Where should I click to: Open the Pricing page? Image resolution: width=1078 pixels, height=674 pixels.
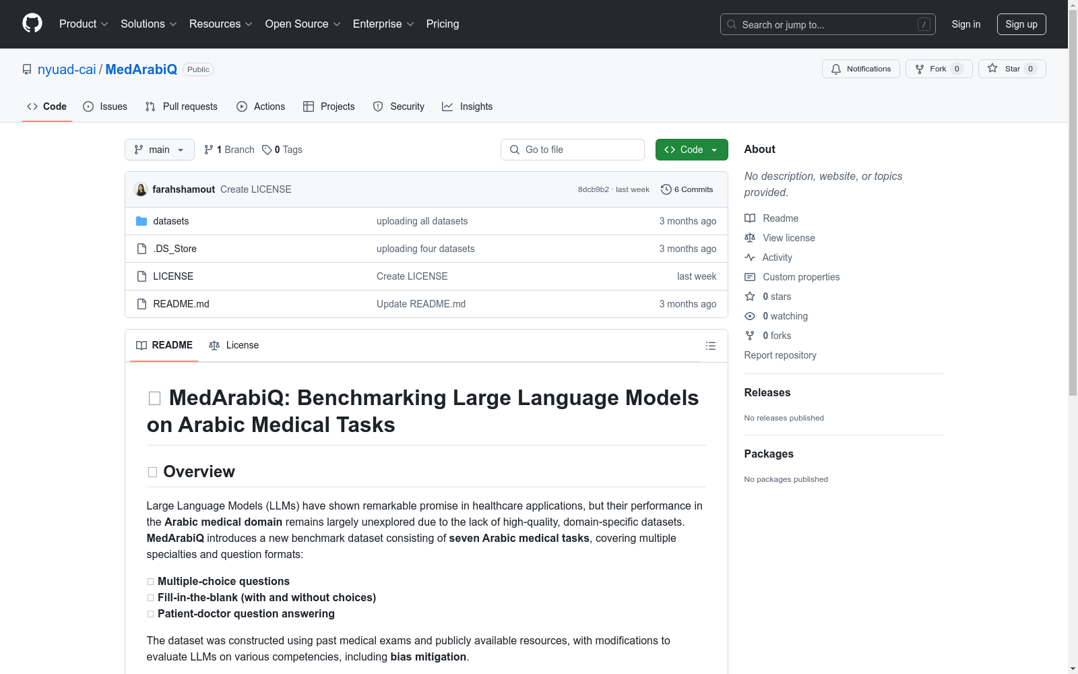coord(443,24)
